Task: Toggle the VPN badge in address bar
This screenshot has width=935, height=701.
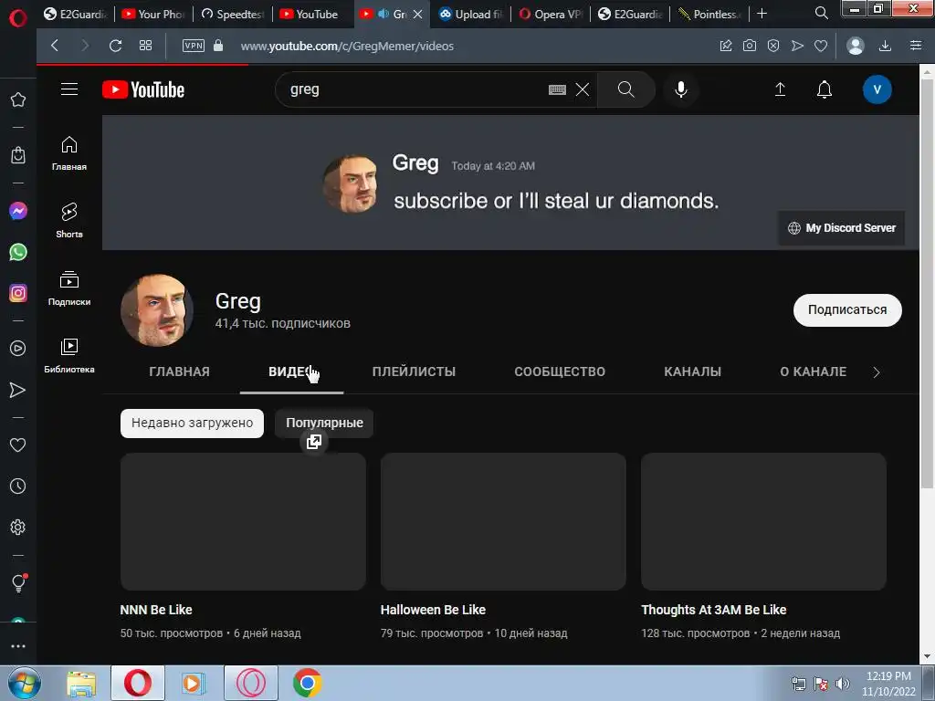Action: point(194,46)
